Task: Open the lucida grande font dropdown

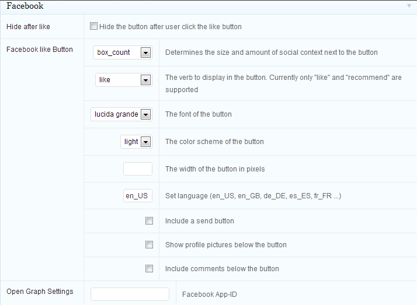Action: 121,114
